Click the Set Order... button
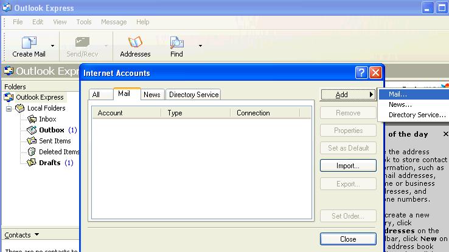The height and width of the screenshot is (252, 449). click(x=348, y=216)
